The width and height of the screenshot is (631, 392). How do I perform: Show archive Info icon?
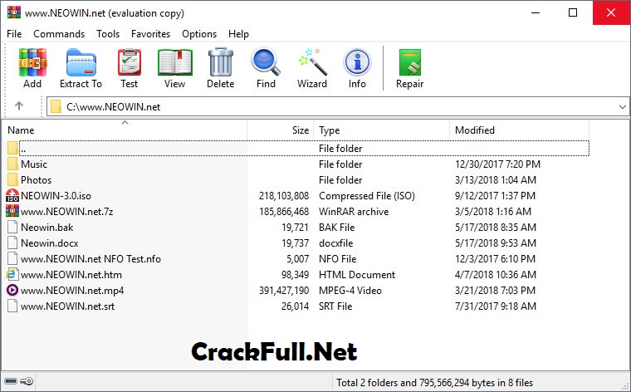coord(357,62)
